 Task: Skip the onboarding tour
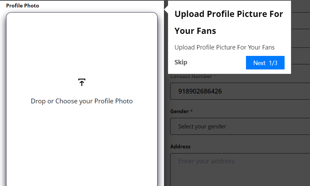pos(181,62)
